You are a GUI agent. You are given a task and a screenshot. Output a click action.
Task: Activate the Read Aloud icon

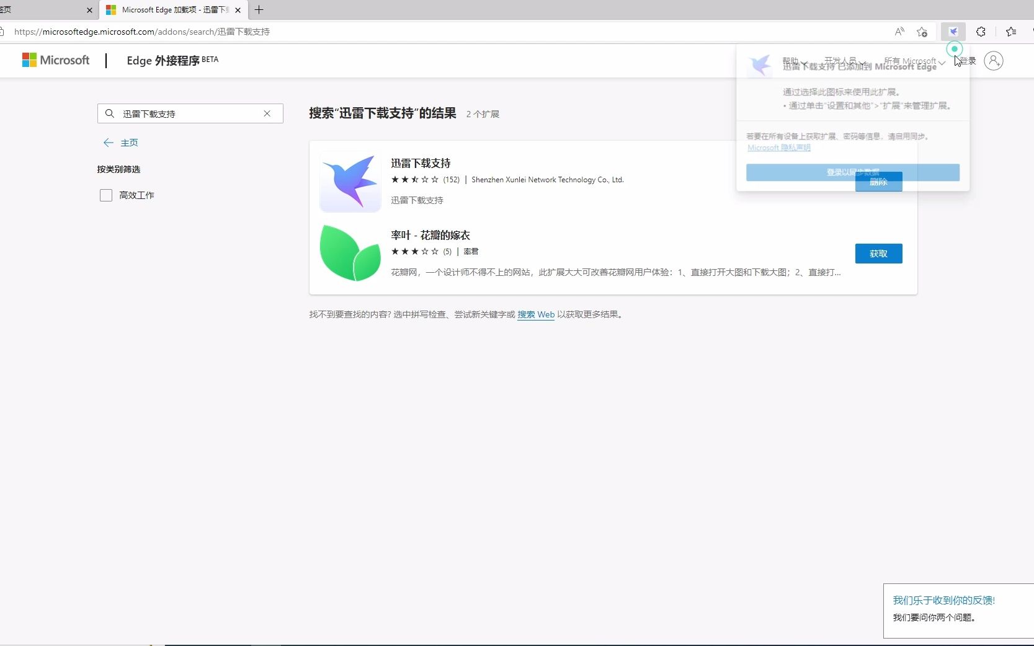[x=899, y=32]
